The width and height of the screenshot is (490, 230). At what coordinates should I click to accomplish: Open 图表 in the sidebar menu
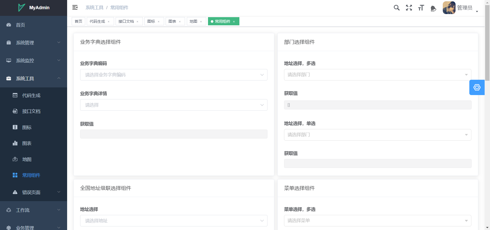pyautogui.click(x=33, y=143)
